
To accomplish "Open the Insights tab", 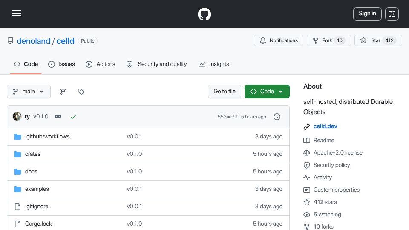I will click(213, 64).
